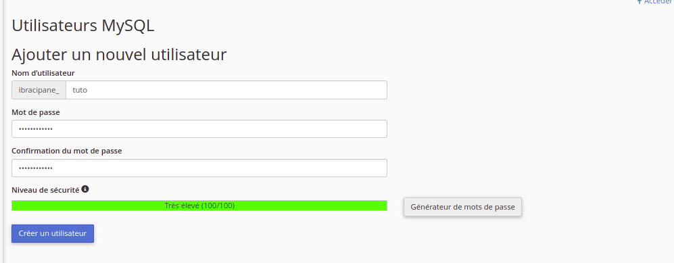The width and height of the screenshot is (674, 263).
Task: Open the Générateur de mots de passe
Action: (x=462, y=207)
